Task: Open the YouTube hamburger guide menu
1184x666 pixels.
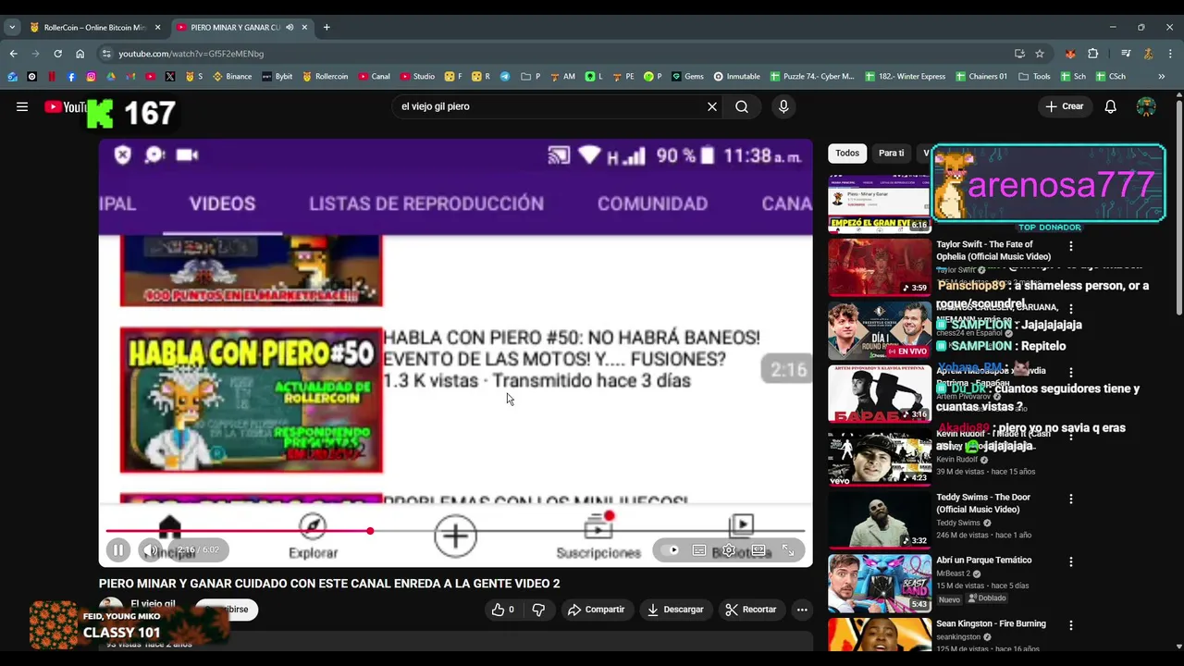Action: tap(22, 106)
